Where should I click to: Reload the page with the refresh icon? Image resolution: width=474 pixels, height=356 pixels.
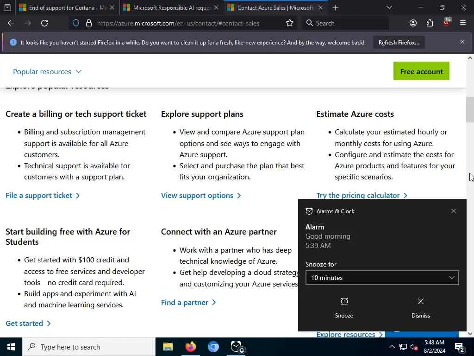[x=44, y=23]
